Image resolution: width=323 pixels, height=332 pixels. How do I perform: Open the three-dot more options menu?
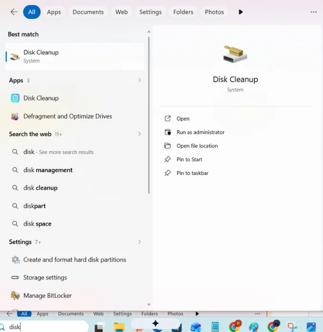313,12
